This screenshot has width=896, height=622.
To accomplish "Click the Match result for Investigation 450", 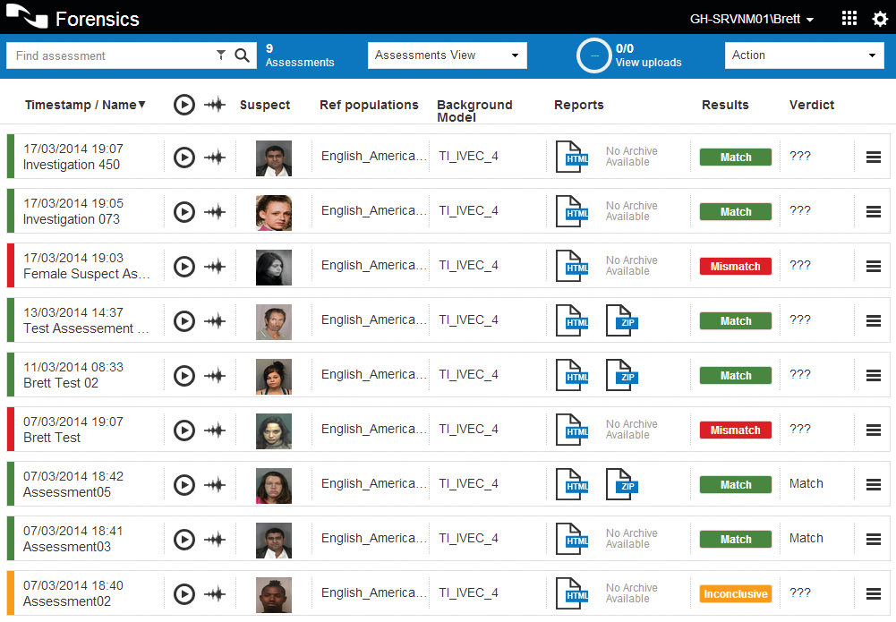I will pyautogui.click(x=735, y=157).
